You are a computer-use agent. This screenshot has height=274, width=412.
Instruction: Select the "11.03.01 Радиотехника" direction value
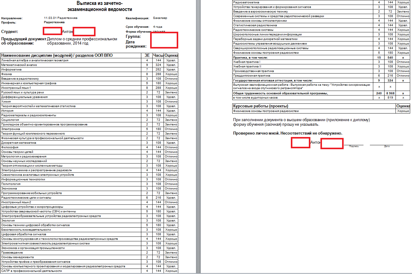[60, 18]
